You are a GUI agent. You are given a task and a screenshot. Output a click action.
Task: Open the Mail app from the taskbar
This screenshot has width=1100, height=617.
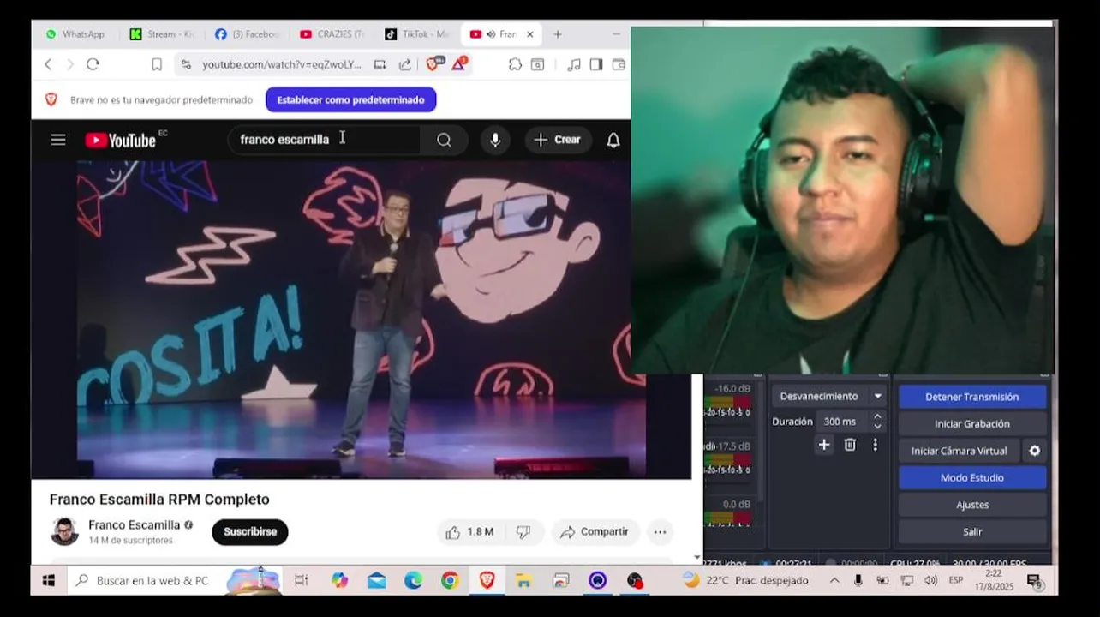pos(376,581)
